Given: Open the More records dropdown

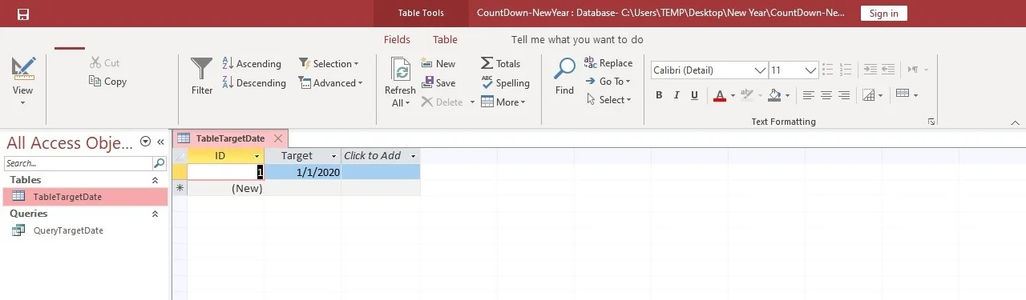Looking at the screenshot, I should (x=503, y=102).
